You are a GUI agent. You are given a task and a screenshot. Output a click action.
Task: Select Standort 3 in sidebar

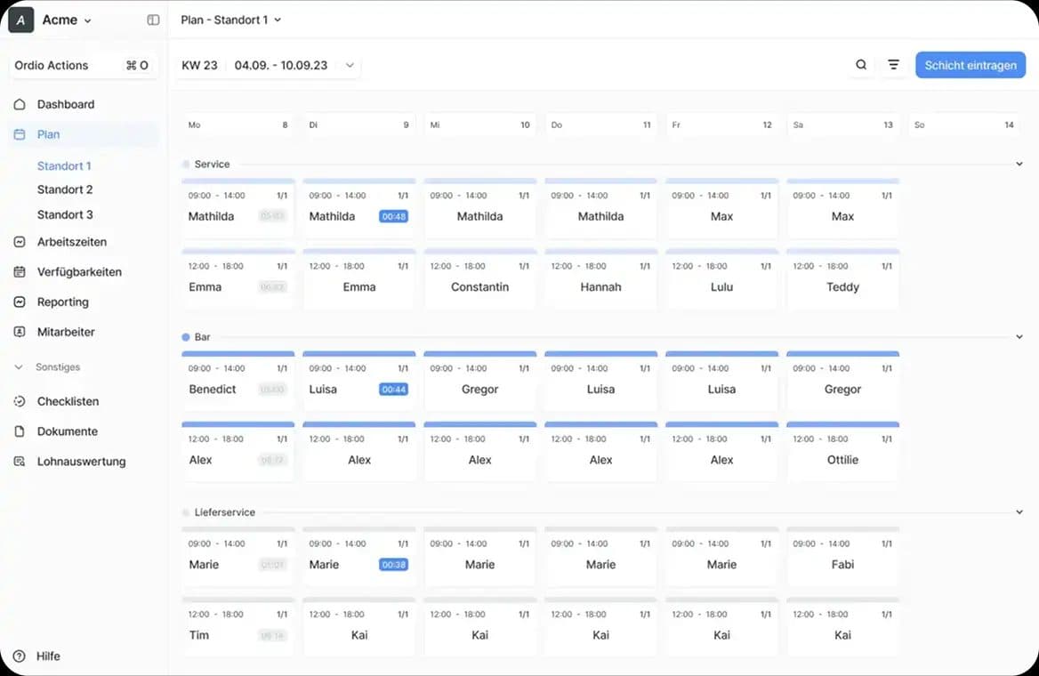(65, 214)
